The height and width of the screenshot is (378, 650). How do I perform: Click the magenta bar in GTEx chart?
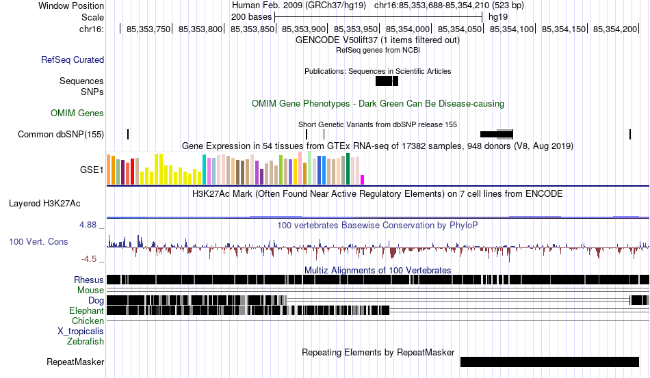pos(363,180)
